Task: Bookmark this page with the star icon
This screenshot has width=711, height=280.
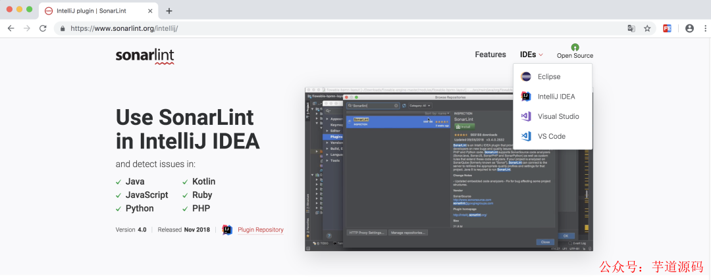Action: coord(647,28)
